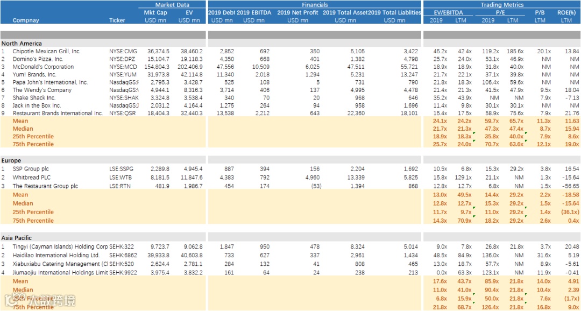Select the EV/EBITDA column header
Screen dimensions: 581x311
(x=449, y=12)
